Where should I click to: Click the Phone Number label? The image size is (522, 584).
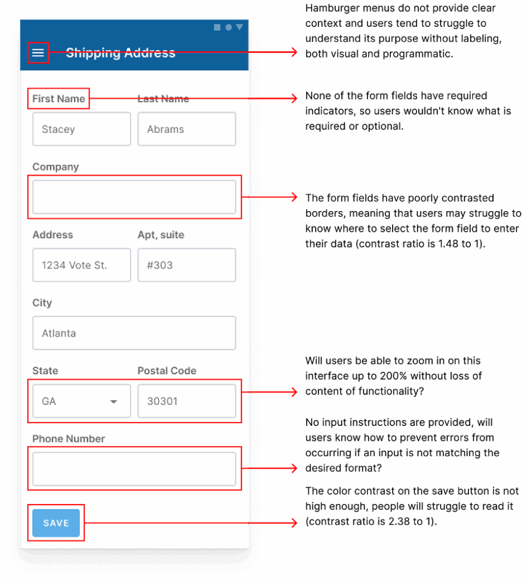69,439
